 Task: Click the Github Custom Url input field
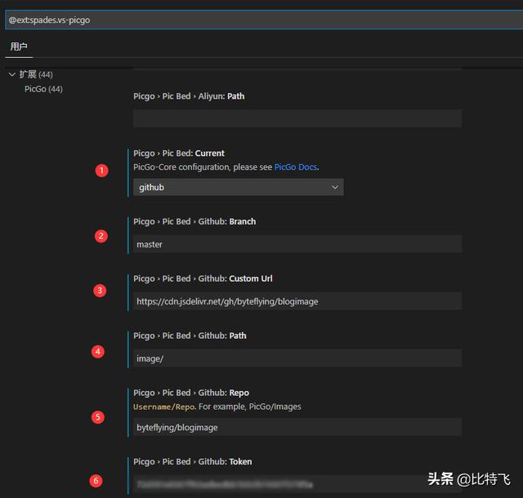click(x=297, y=301)
